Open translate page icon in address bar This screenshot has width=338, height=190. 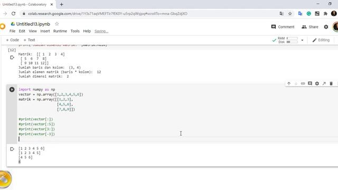(281, 14)
